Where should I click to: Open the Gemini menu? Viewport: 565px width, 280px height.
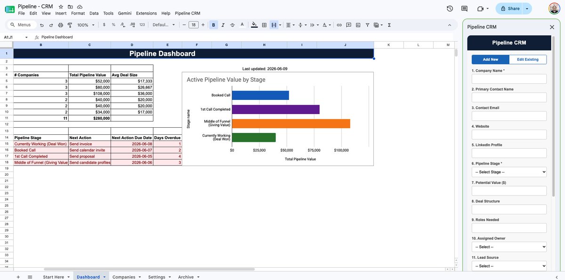tap(125, 13)
